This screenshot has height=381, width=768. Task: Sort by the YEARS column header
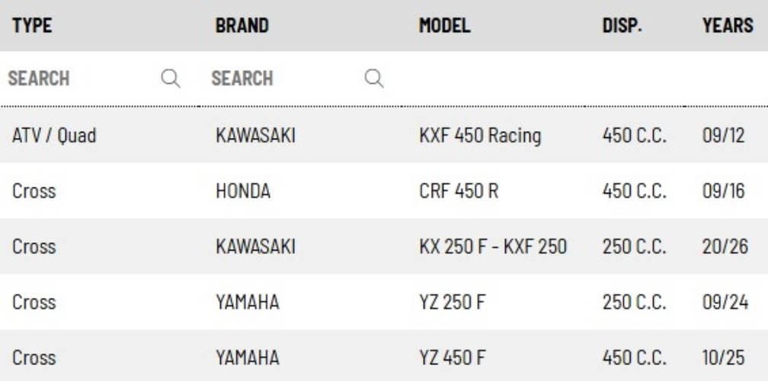coord(728,25)
